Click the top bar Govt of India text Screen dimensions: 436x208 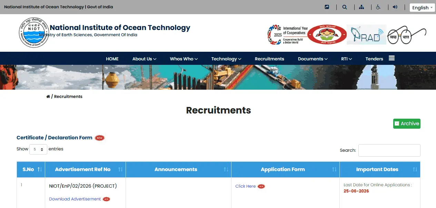tap(100, 7)
